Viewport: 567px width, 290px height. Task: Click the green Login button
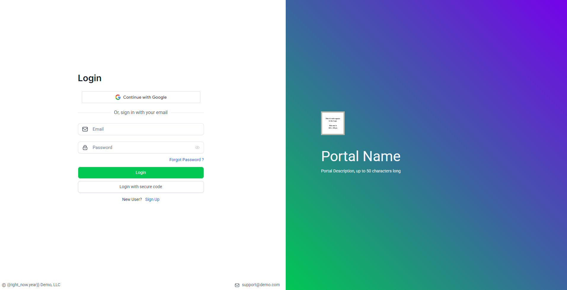tap(141, 172)
